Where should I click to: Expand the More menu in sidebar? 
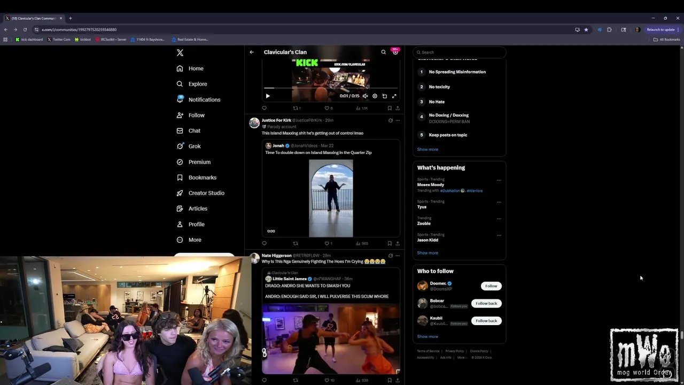[189, 240]
